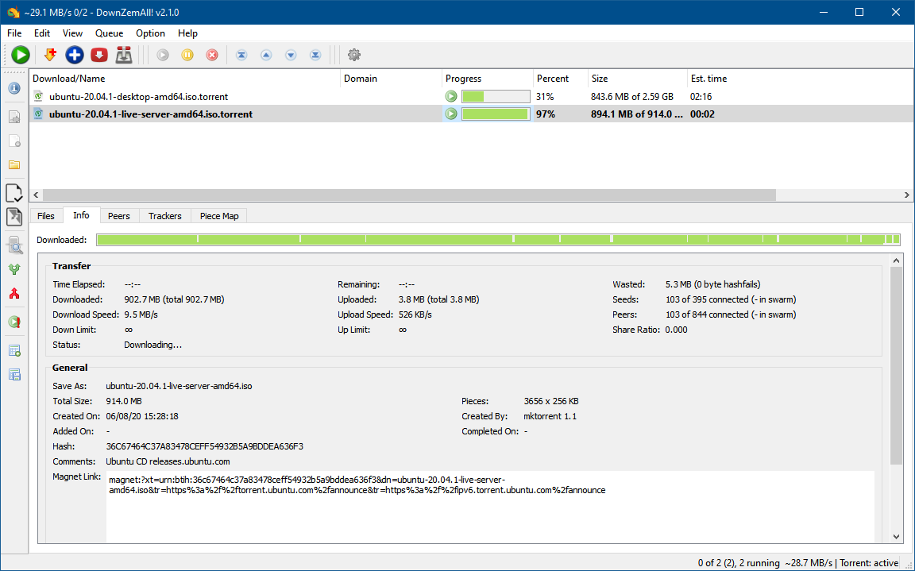Click the green Start queue play button
The image size is (915, 571).
[21, 55]
